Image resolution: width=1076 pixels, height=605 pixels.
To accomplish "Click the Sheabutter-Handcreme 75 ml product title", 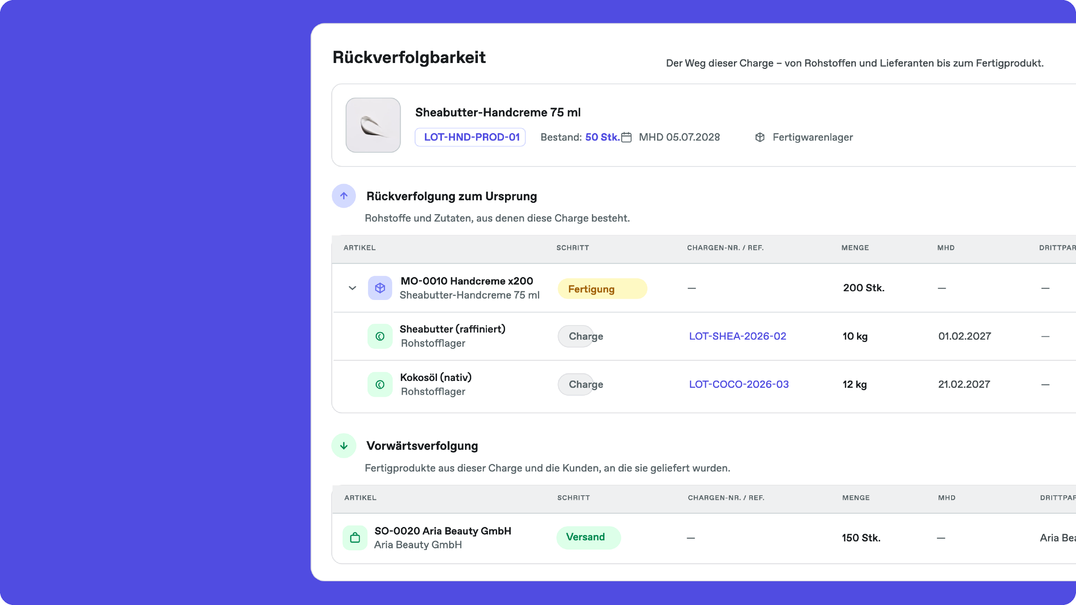I will pos(498,112).
